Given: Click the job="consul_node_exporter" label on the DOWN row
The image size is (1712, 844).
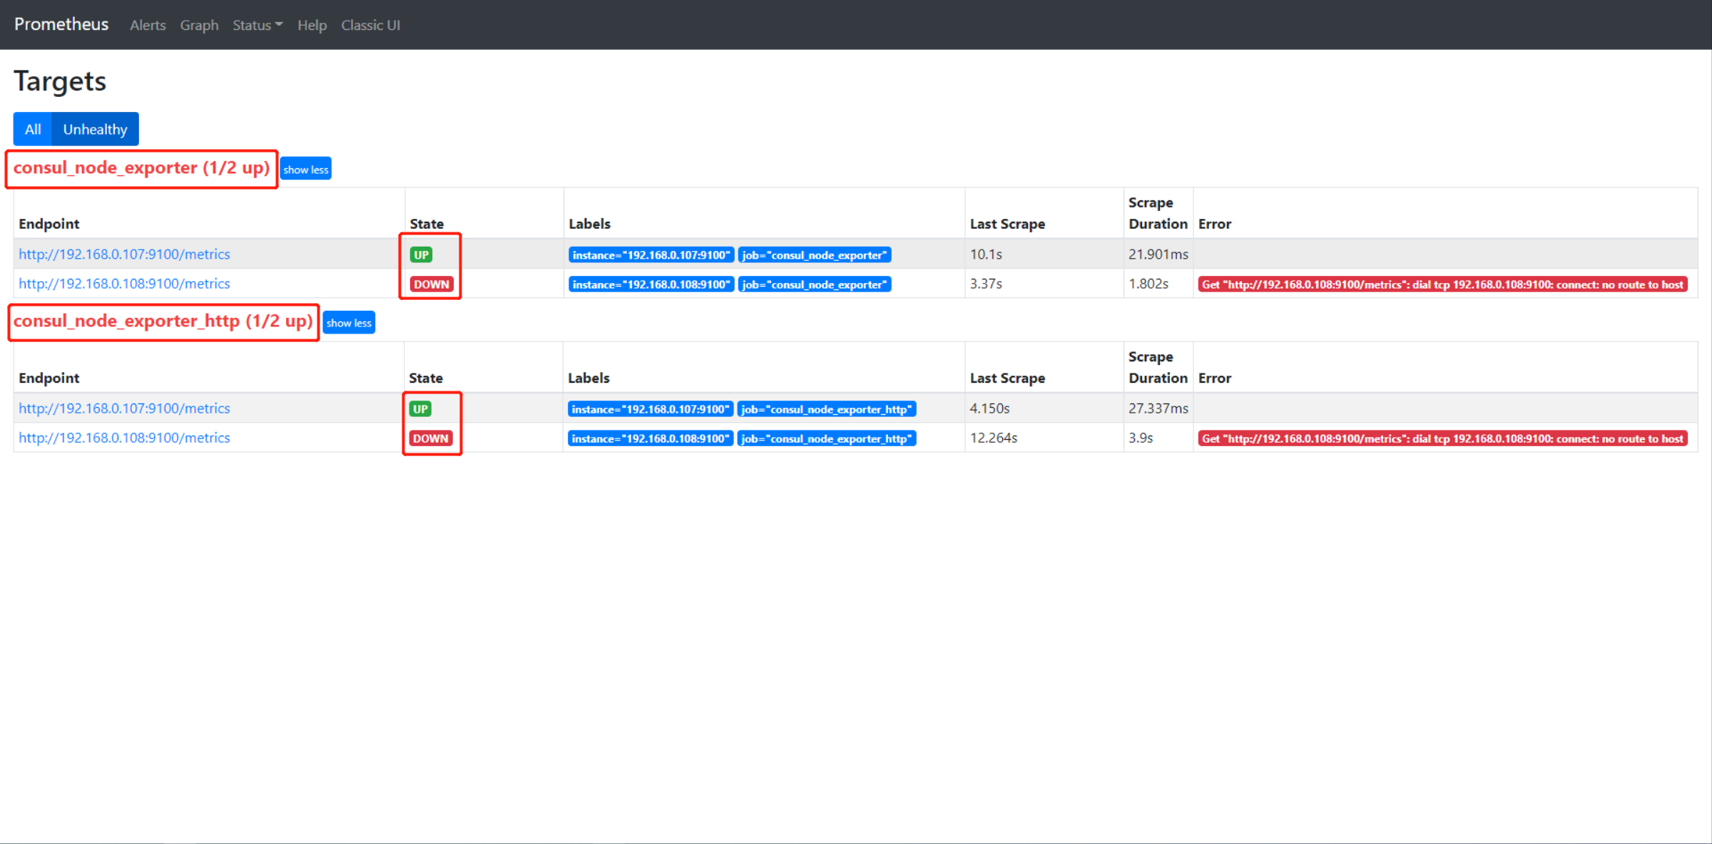Looking at the screenshot, I should click(x=814, y=284).
